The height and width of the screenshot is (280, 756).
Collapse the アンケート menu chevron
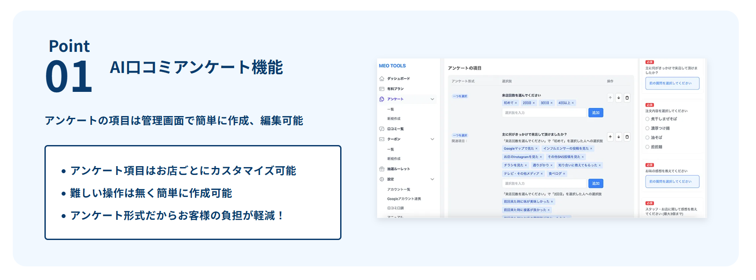click(x=432, y=99)
